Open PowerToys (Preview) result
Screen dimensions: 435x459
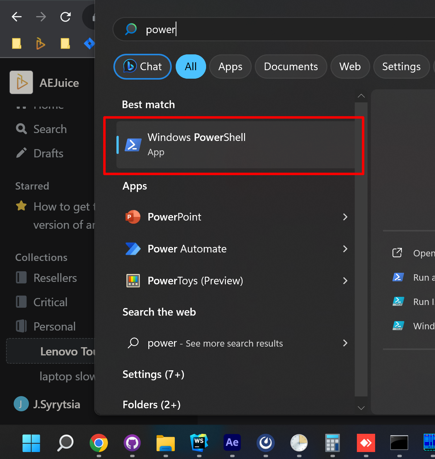click(236, 281)
